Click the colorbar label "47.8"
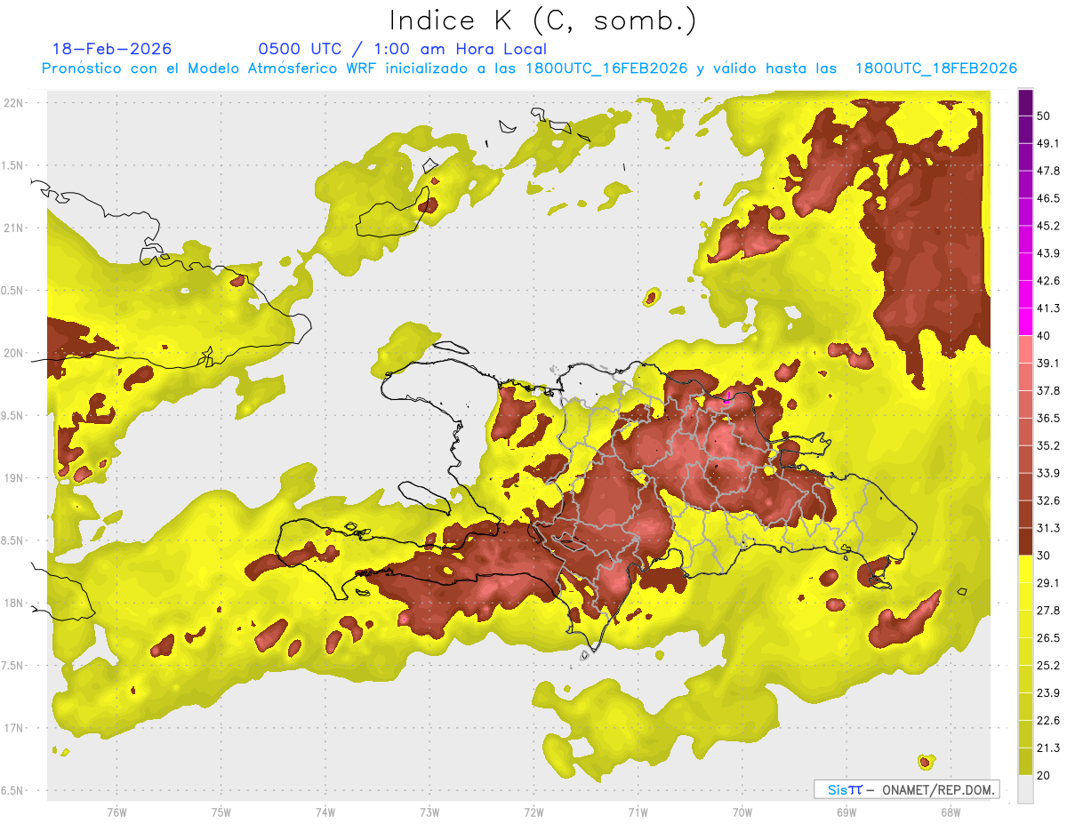Screen dimensions: 1067x824 click(x=1048, y=171)
